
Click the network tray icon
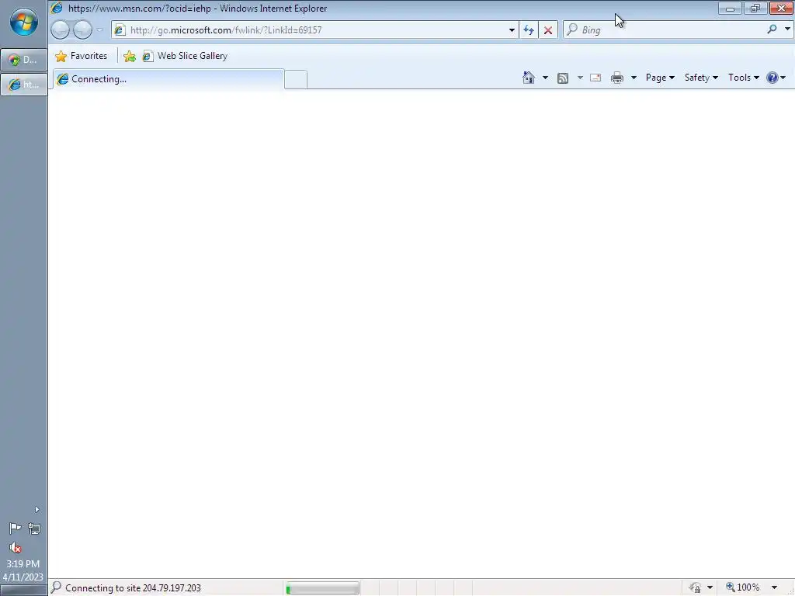pyautogui.click(x=34, y=528)
